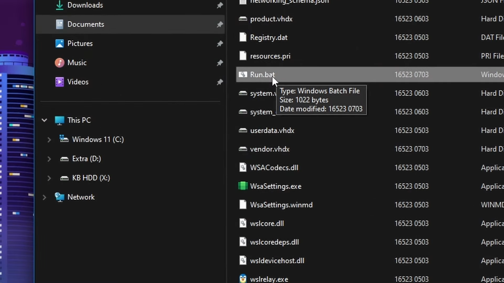This screenshot has height=283, width=504.
Task: Toggle the pin beside Music
Action: point(220,63)
